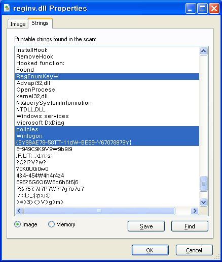Select the Winlogon string
Image resolution: width=222 pixels, height=262 pixels.
pyautogui.click(x=107, y=136)
